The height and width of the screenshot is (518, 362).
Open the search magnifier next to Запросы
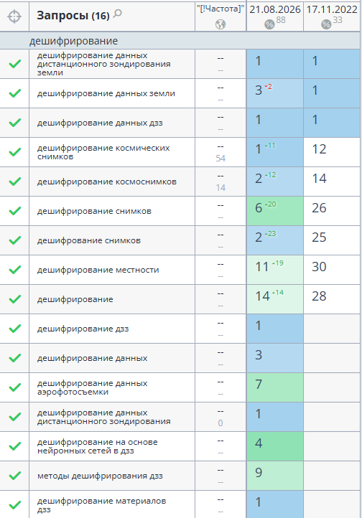click(118, 14)
